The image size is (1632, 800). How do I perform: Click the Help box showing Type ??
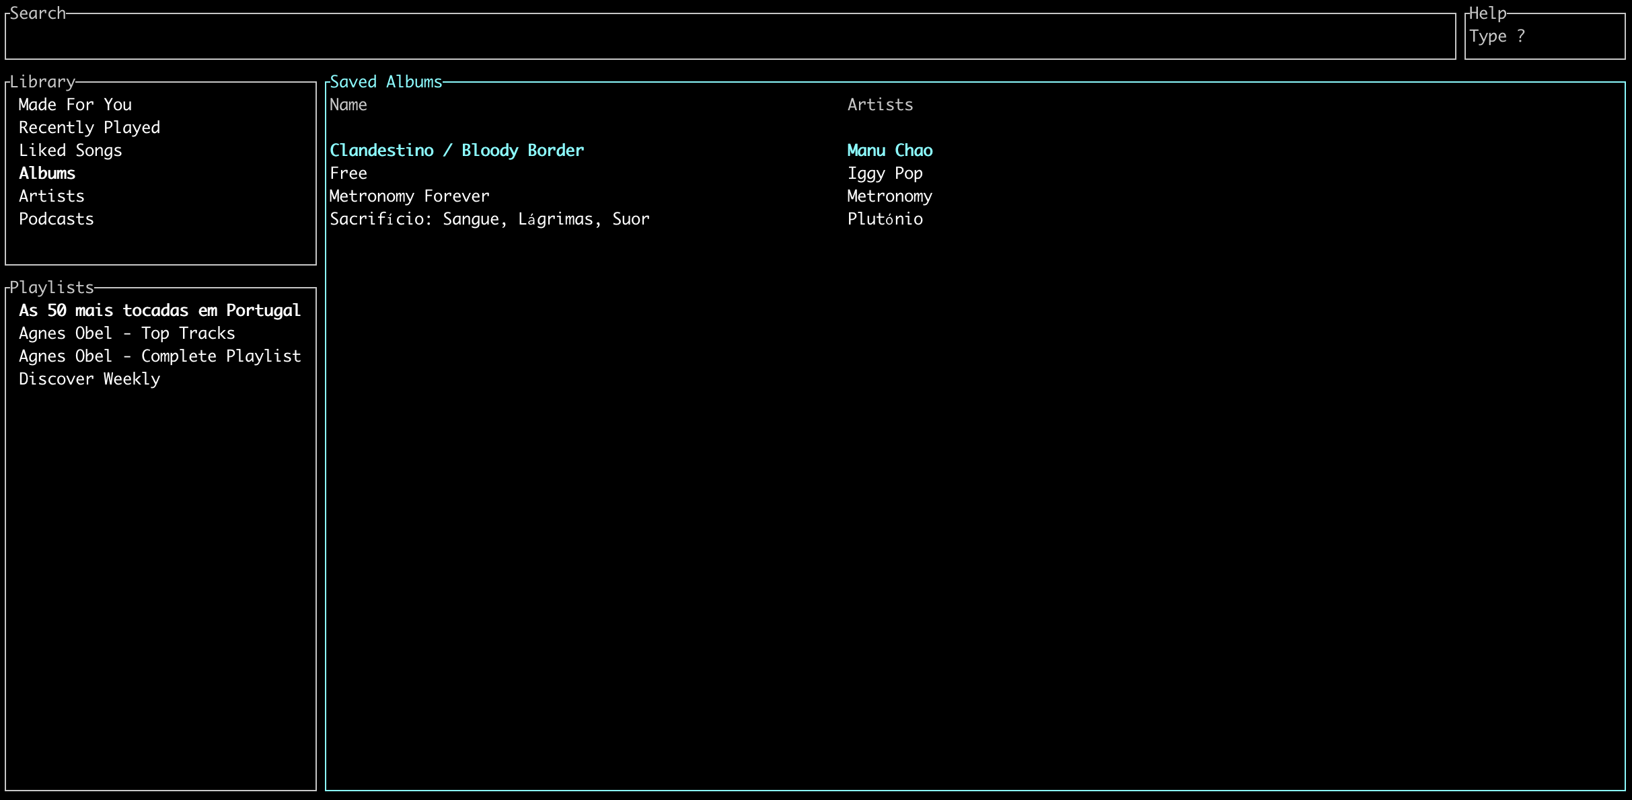click(x=1544, y=36)
